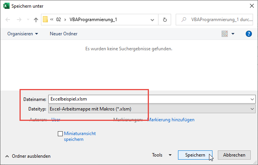Click the folder icon in address bar
Screen dimensions: 258x165
[46, 20]
